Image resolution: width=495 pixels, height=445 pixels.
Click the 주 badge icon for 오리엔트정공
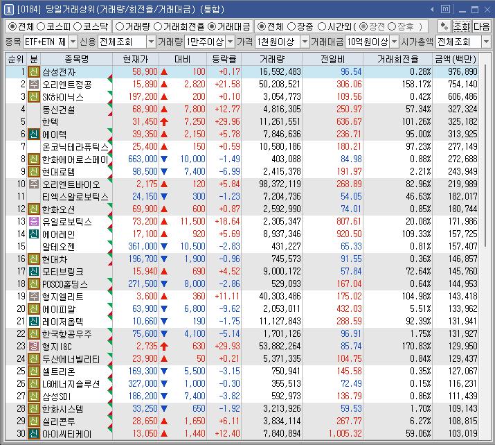[x=33, y=84]
